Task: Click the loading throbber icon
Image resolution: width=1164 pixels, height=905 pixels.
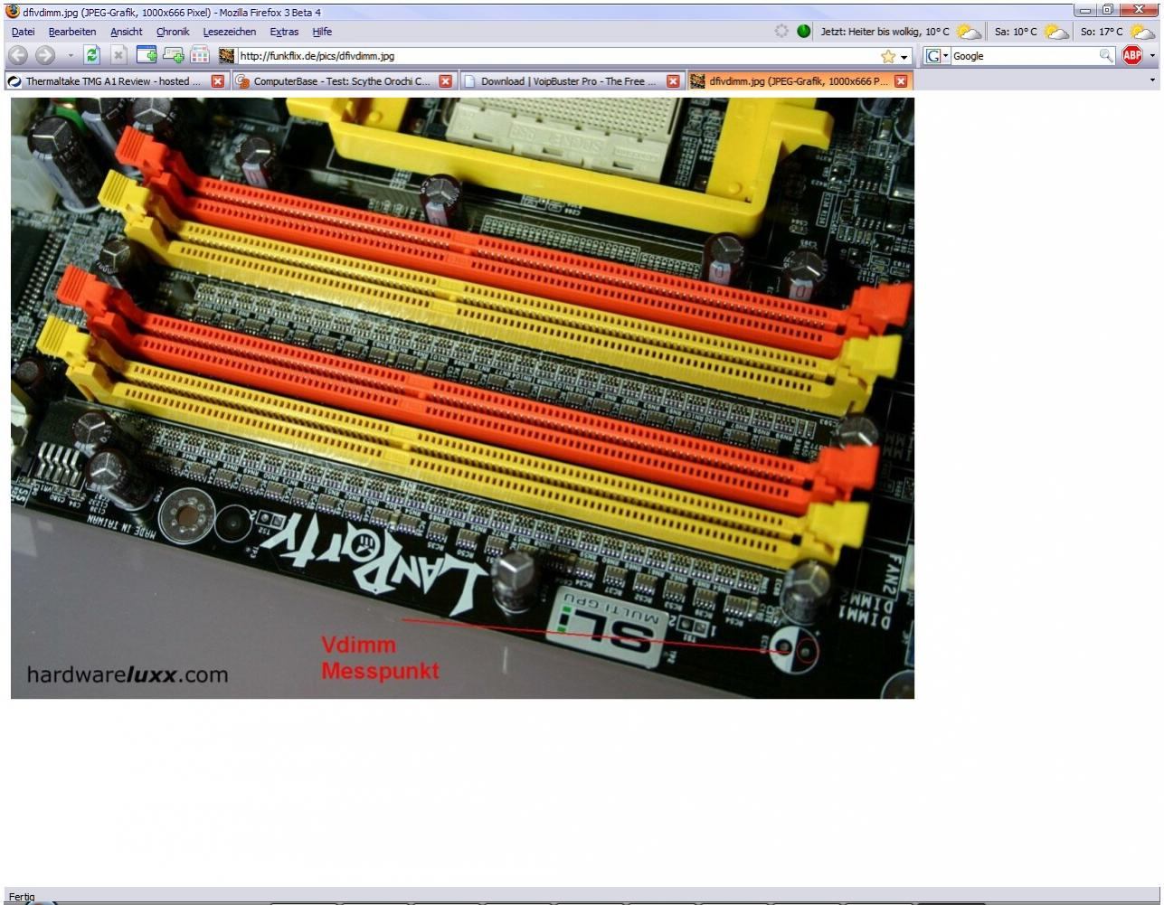Action: coord(781,31)
